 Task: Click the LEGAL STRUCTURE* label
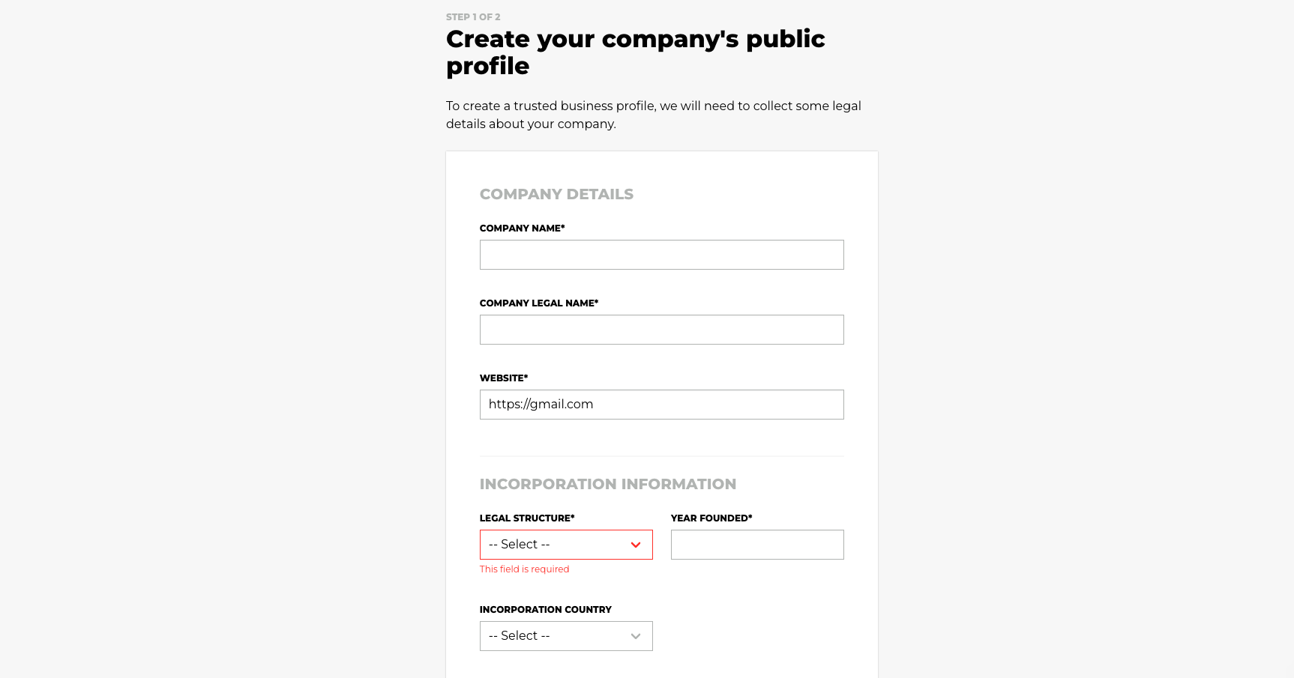click(527, 518)
